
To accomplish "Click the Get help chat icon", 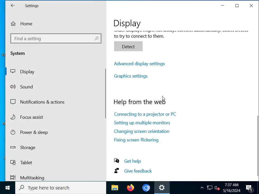I will tap(117, 161).
